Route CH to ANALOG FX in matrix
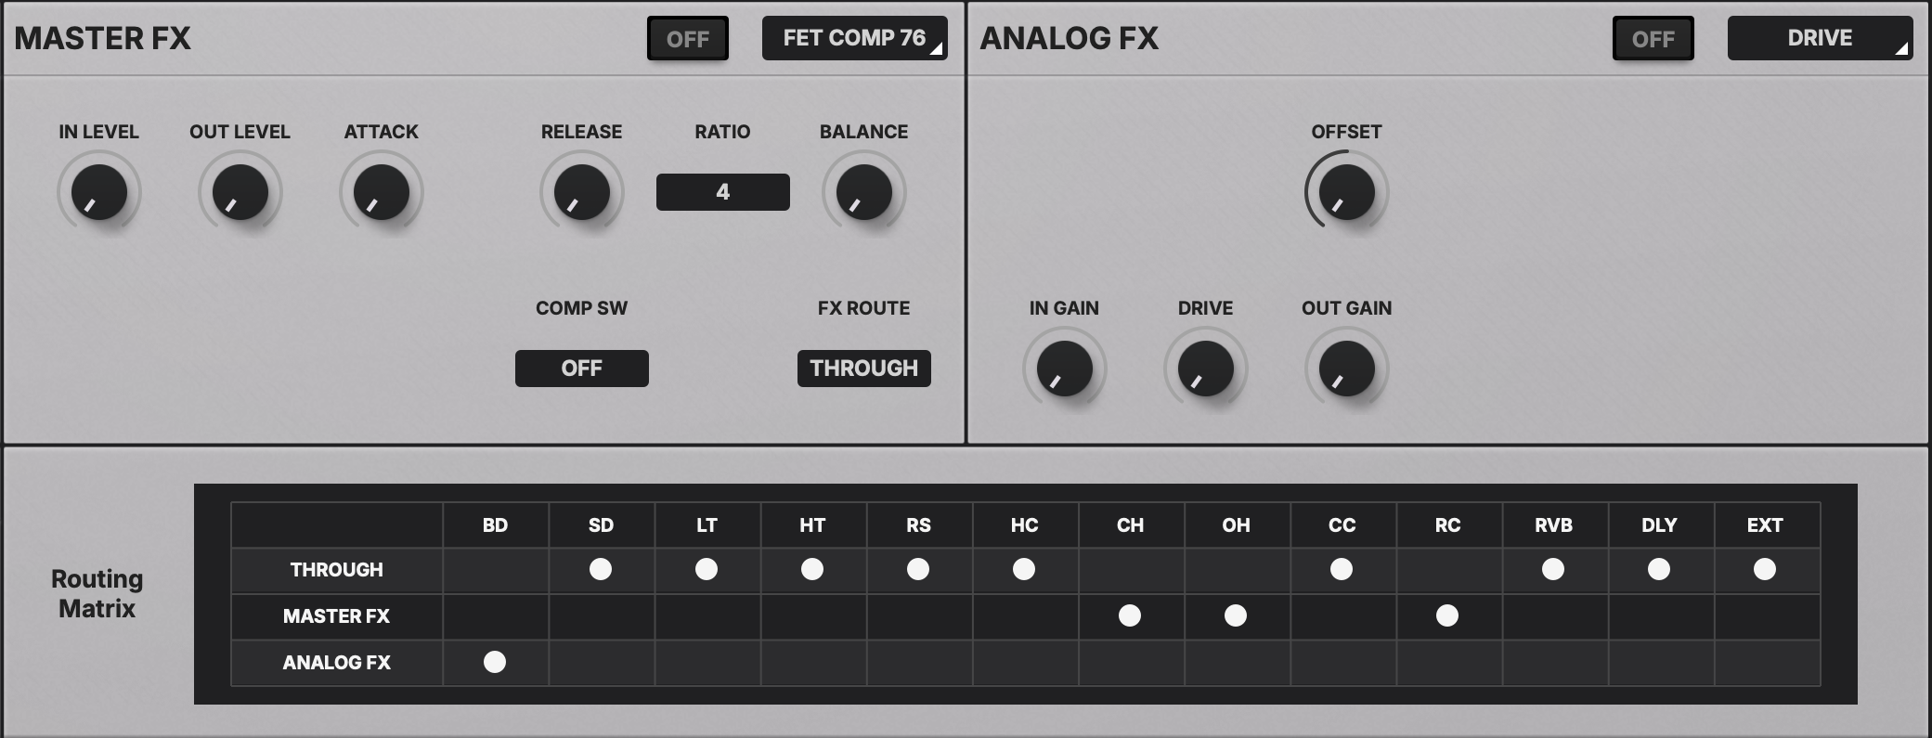The height and width of the screenshot is (738, 1932). point(1131,663)
